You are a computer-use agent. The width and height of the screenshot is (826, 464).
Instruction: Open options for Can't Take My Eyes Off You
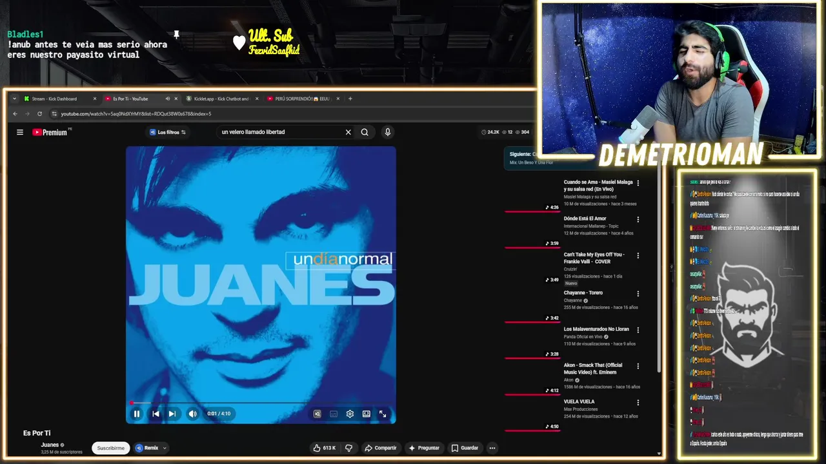[x=638, y=255]
